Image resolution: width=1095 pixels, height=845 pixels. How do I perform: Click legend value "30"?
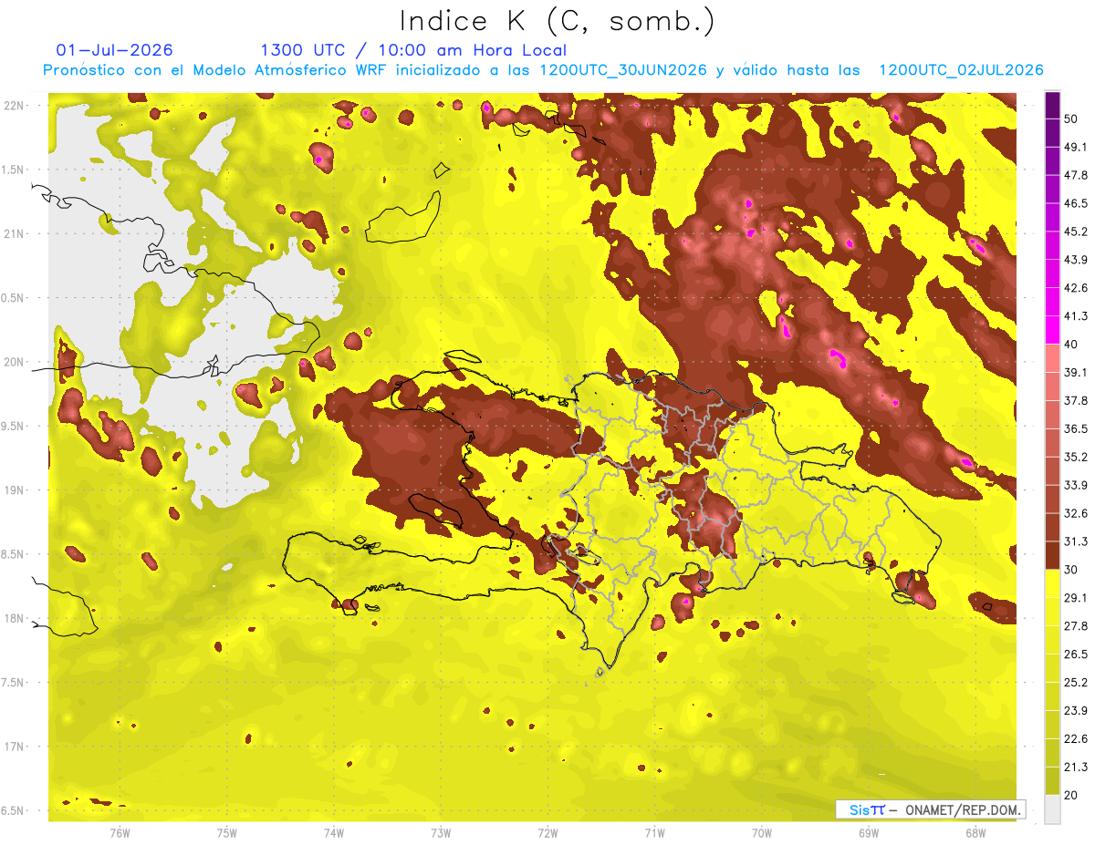click(x=1072, y=569)
